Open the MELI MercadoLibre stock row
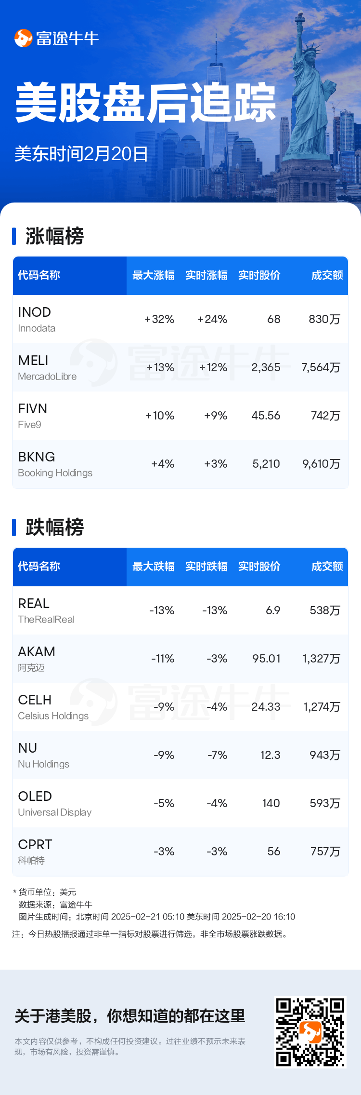 point(180,367)
